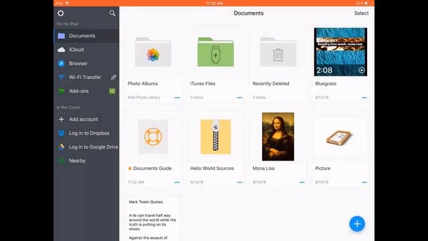Open the search magnifier in sidebar

[112, 13]
